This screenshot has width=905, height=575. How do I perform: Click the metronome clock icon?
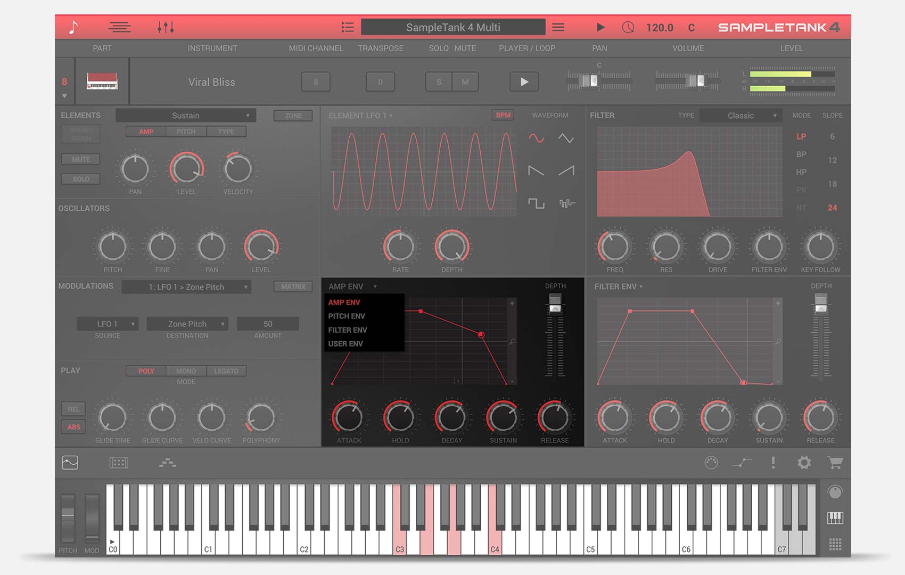click(x=628, y=27)
